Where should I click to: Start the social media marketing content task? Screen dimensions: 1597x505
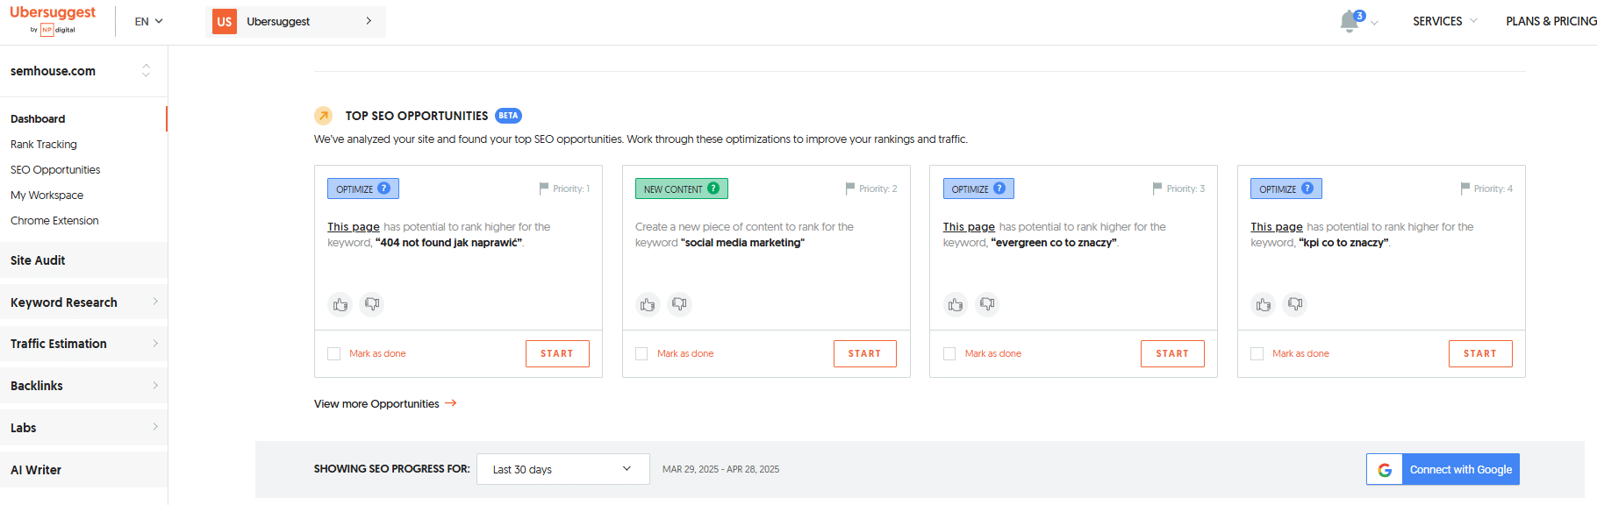pyautogui.click(x=864, y=353)
